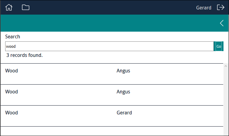This screenshot has width=229, height=136.
Task: Click empty space in dark navy top bar
Action: [x=110, y=8]
